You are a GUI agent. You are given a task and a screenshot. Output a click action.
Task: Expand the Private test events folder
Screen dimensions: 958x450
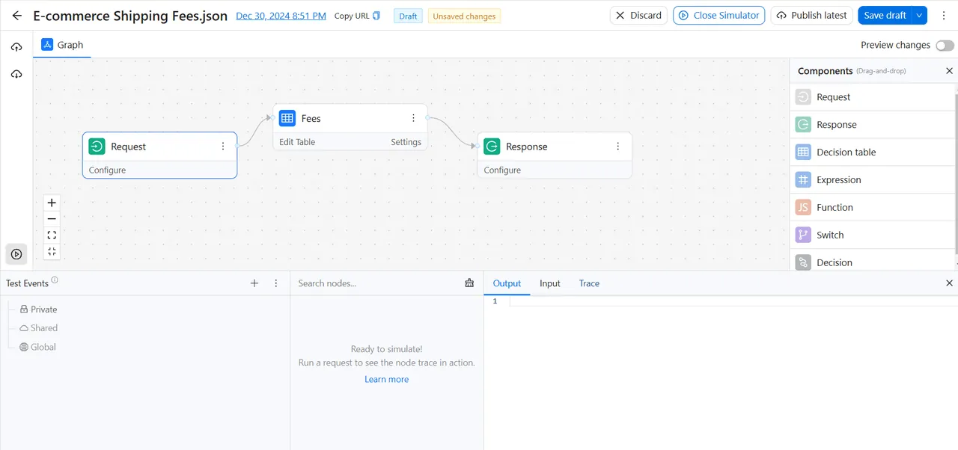pyautogui.click(x=38, y=309)
